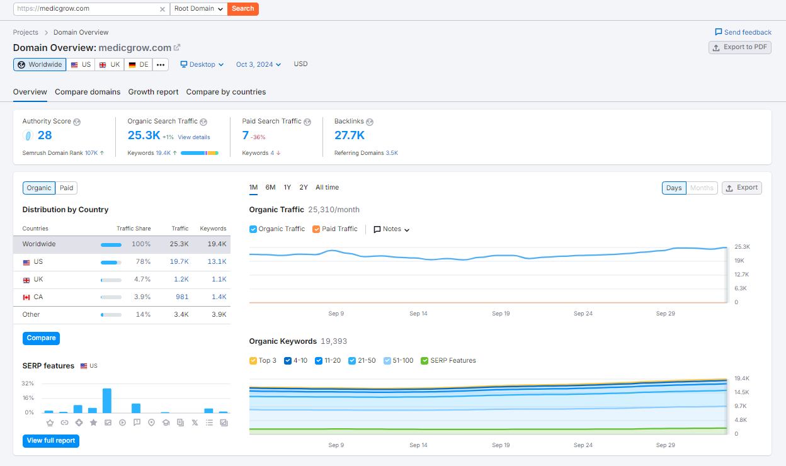This screenshot has height=466, width=786.
Task: Click the Export to PDF button
Action: click(x=739, y=47)
